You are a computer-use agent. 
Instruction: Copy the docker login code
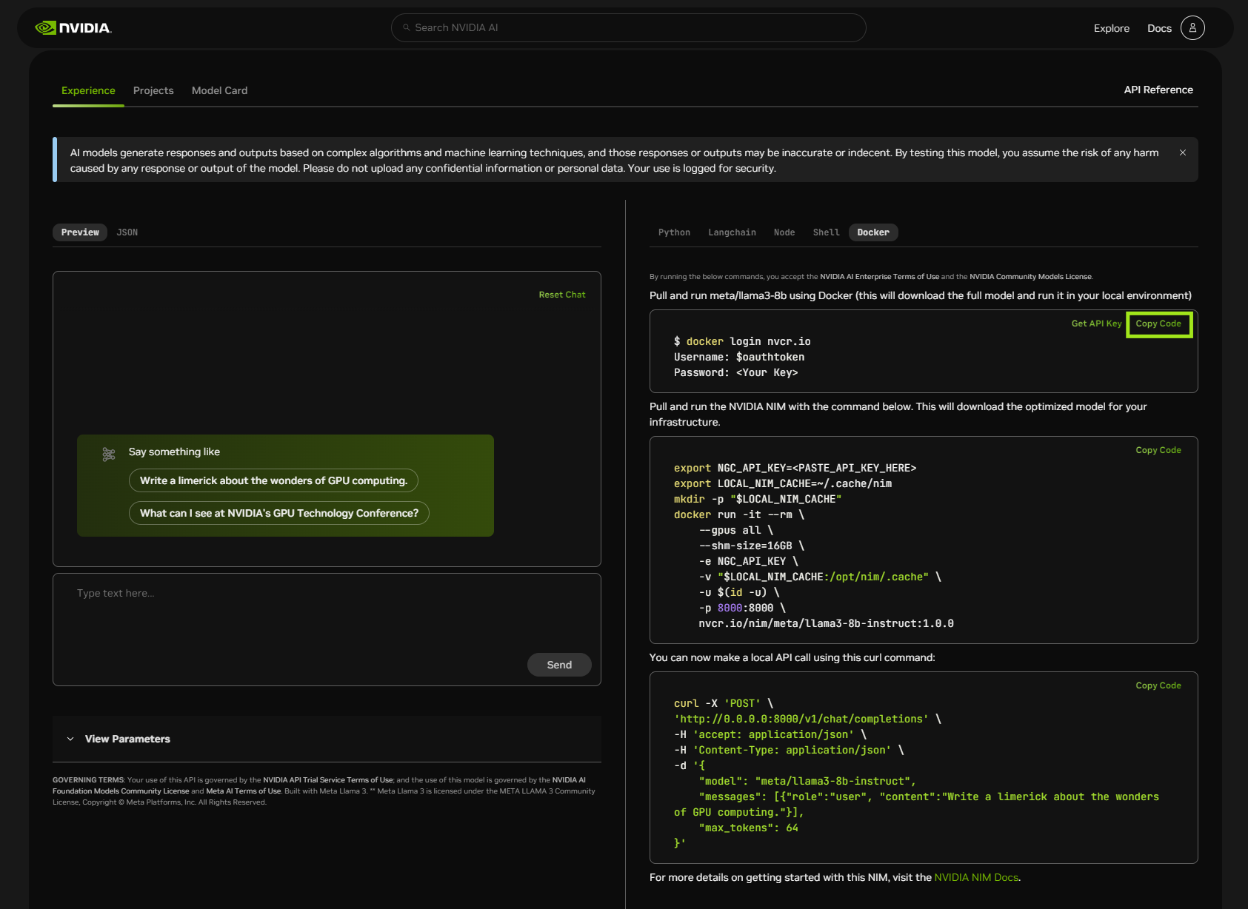(x=1158, y=324)
